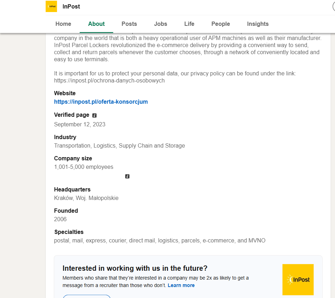Open the inpost.pl/oferta-konsorcjum website link
Viewport: 335px width, 298px height.
(101, 102)
